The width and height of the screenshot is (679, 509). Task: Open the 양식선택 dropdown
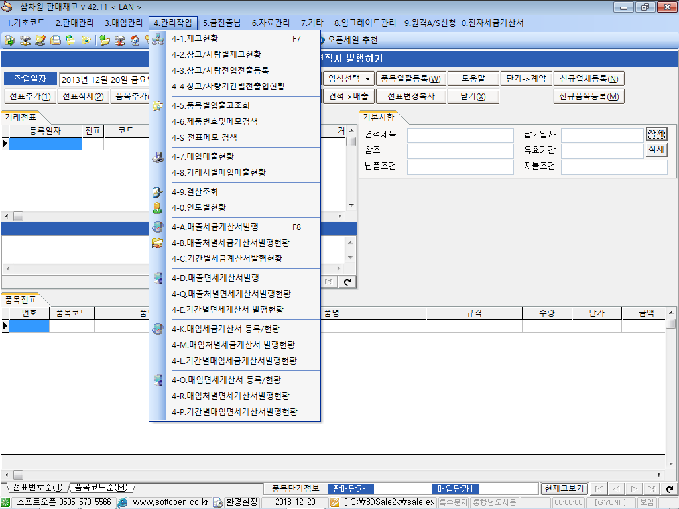349,78
